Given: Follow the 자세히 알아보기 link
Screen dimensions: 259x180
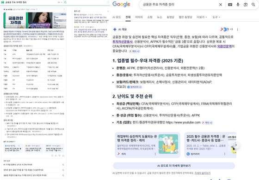Looking at the screenshot, I should click(x=203, y=173).
